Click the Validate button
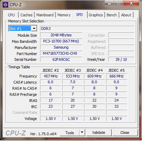This screenshot has height=141, width=143. (99, 133)
